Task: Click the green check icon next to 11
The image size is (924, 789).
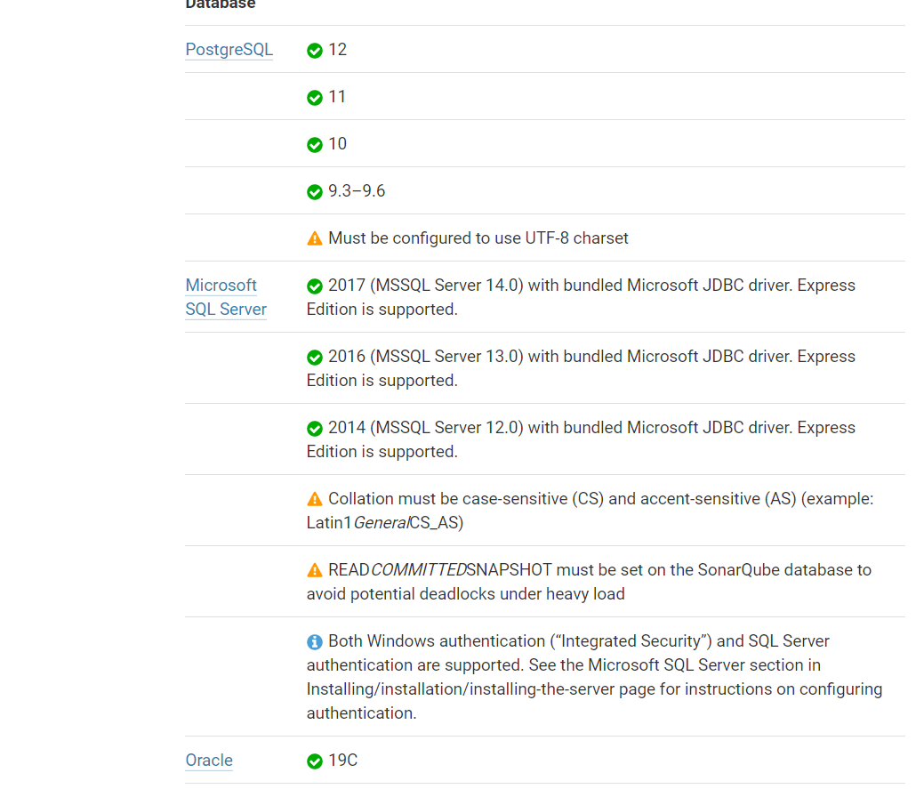Action: pyautogui.click(x=315, y=98)
